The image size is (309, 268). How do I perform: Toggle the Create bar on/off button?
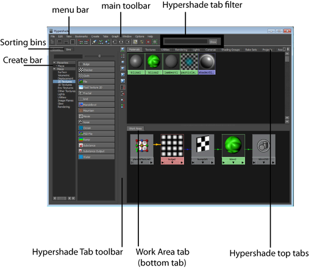tap(52, 42)
